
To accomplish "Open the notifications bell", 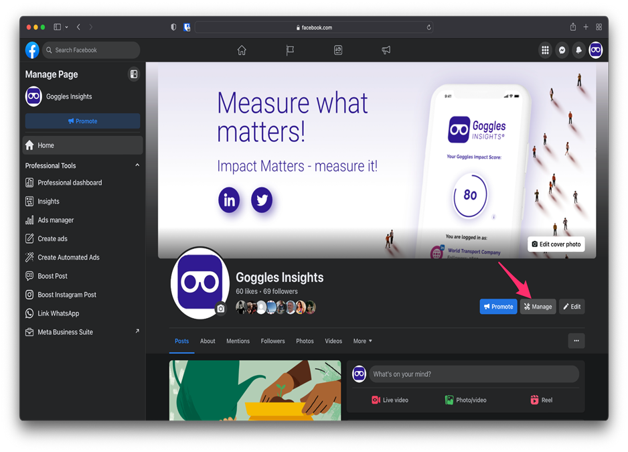I will pos(578,50).
